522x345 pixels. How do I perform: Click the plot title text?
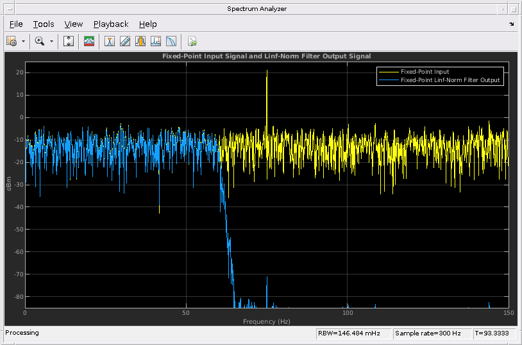[265, 56]
